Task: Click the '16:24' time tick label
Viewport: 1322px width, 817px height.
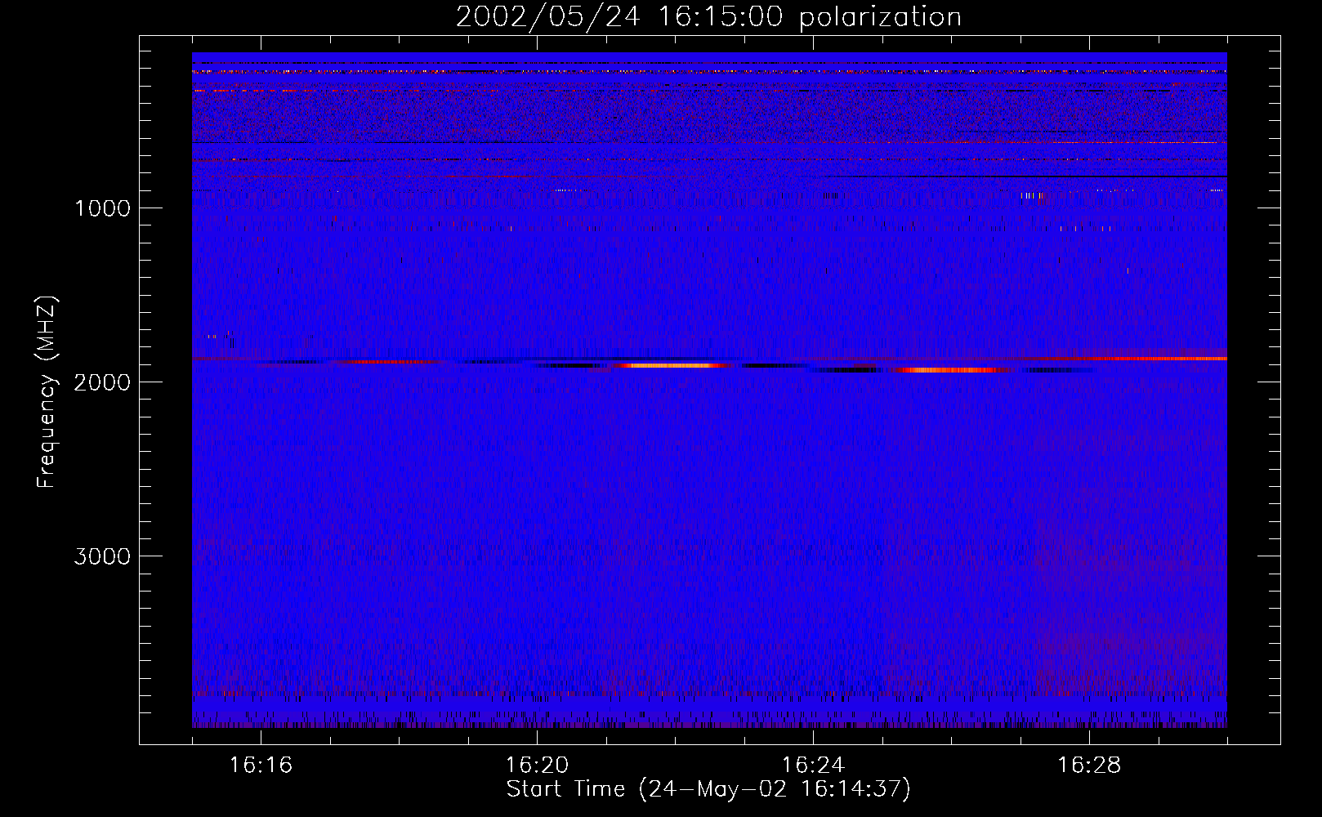Action: point(813,766)
